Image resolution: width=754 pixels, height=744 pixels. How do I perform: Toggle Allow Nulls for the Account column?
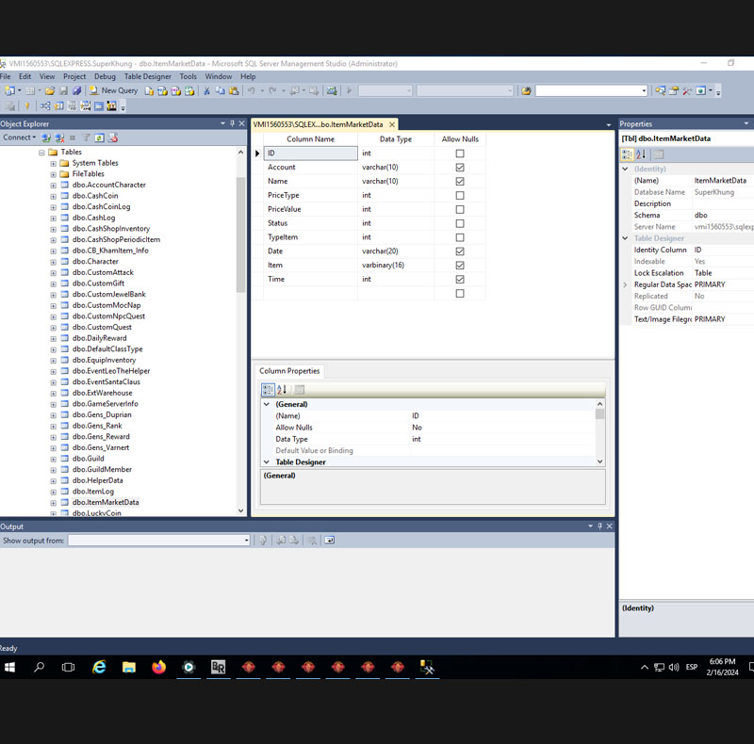click(x=460, y=168)
